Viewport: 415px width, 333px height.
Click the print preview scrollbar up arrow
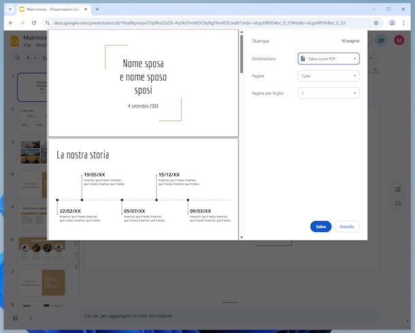pos(242,32)
